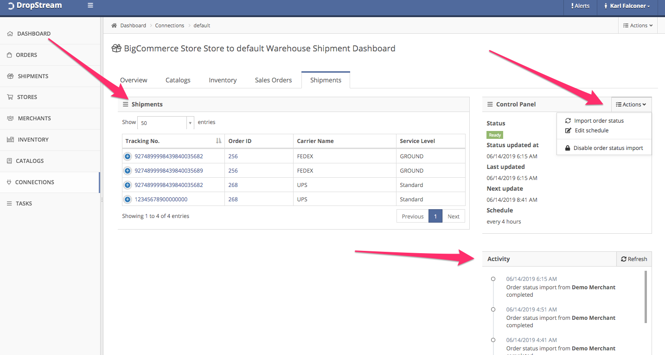The width and height of the screenshot is (665, 355).
Task: Switch to the Sales Orders tab
Action: click(273, 80)
